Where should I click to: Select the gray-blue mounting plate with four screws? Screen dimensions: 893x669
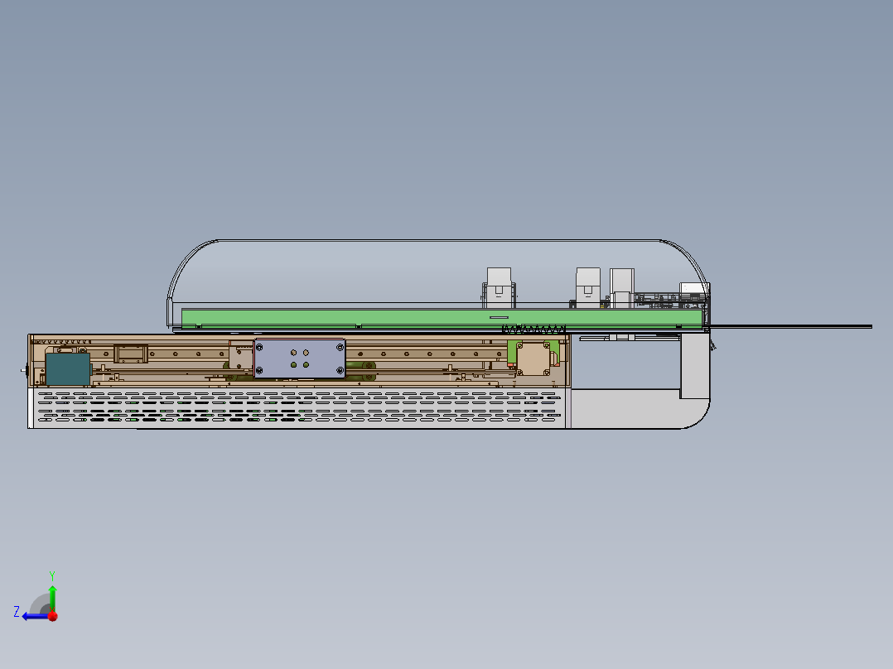(x=300, y=359)
